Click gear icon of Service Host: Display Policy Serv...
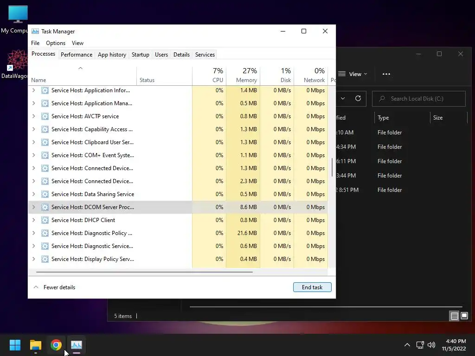The height and width of the screenshot is (356, 475). pos(45,259)
